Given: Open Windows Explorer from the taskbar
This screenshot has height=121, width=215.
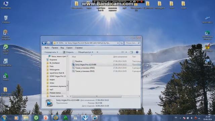Looking at the screenshot, I should pyautogui.click(x=26, y=118).
